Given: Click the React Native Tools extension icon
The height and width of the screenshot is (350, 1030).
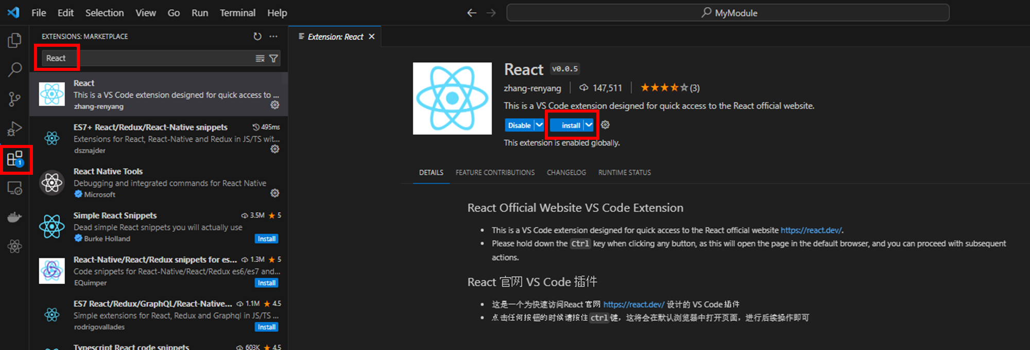Looking at the screenshot, I should (x=52, y=182).
